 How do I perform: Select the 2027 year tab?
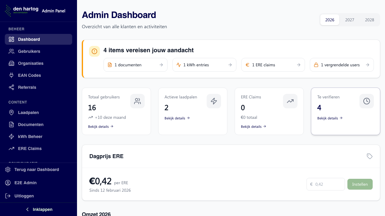click(x=350, y=20)
